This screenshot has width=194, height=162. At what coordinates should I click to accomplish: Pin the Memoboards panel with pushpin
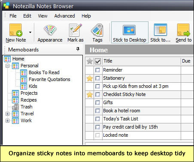click(x=78, y=49)
